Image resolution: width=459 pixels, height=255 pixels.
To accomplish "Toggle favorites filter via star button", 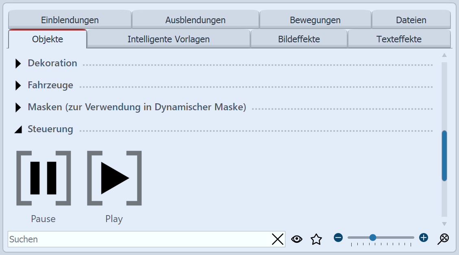I will [316, 239].
